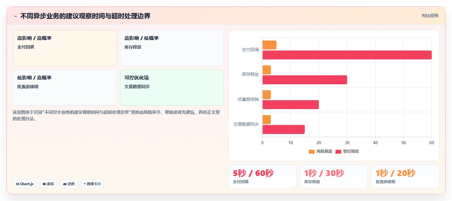Click the x-axis tick label 30
Image resolution: width=452 pixels, height=201 pixels.
coord(347,143)
